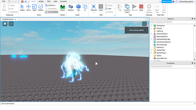Select Lighting in Explorer
Viewport: 196px width, 110px height.
tap(160, 31)
